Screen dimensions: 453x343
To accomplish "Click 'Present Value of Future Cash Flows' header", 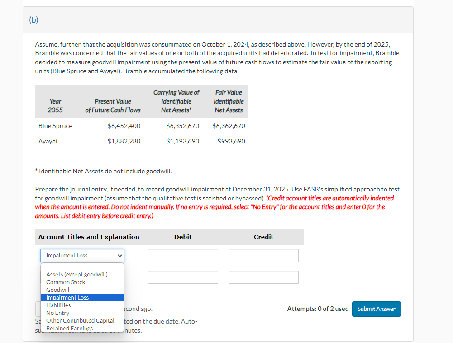I will coord(113,106).
